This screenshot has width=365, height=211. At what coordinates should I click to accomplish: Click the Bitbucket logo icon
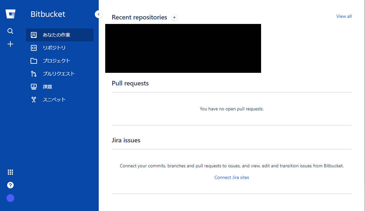pyautogui.click(x=10, y=14)
